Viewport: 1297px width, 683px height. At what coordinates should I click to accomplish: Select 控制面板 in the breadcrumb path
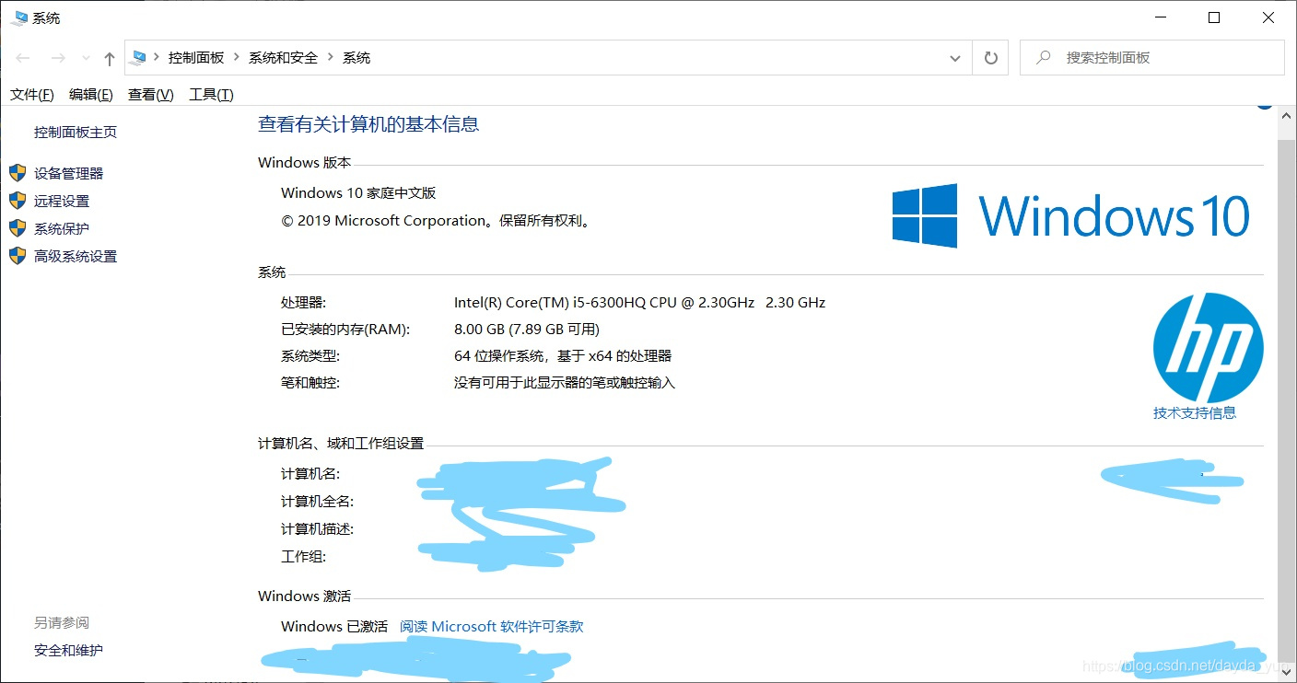pos(196,57)
